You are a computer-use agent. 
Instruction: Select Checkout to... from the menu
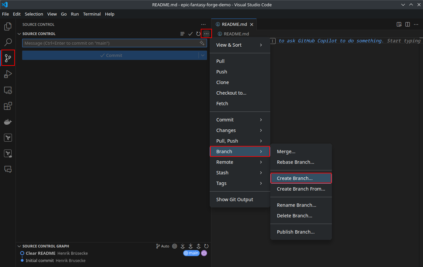[x=240, y=93]
